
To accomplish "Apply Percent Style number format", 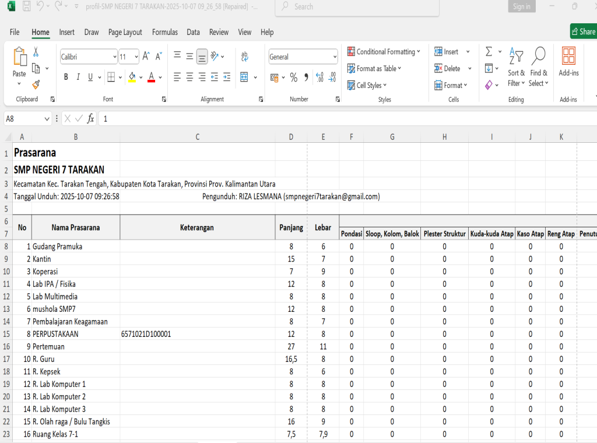I will 294,78.
